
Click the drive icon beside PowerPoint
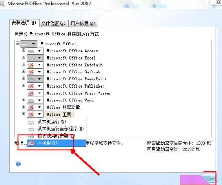coord(31,79)
